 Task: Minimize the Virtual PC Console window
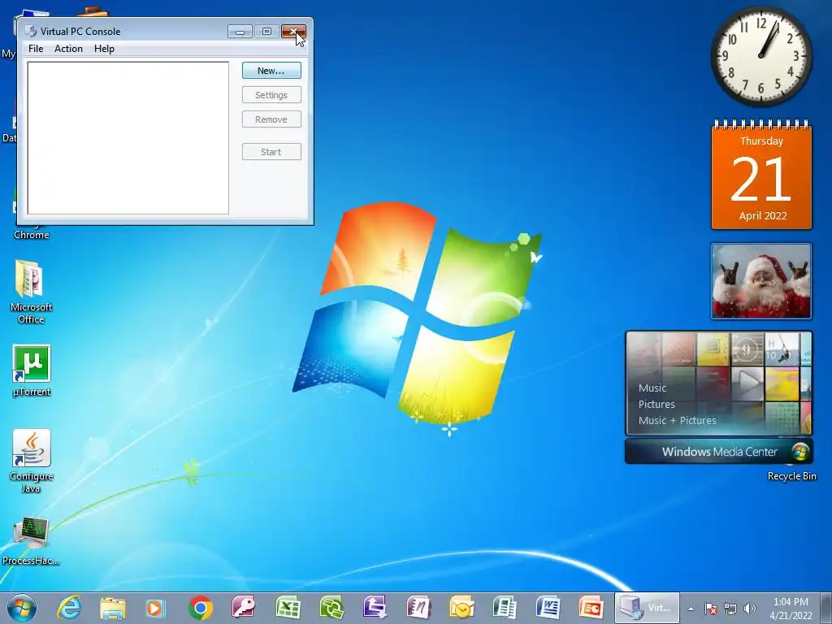[x=240, y=32]
